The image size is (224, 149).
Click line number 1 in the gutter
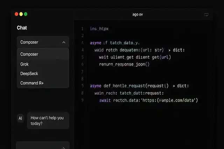[82, 28]
